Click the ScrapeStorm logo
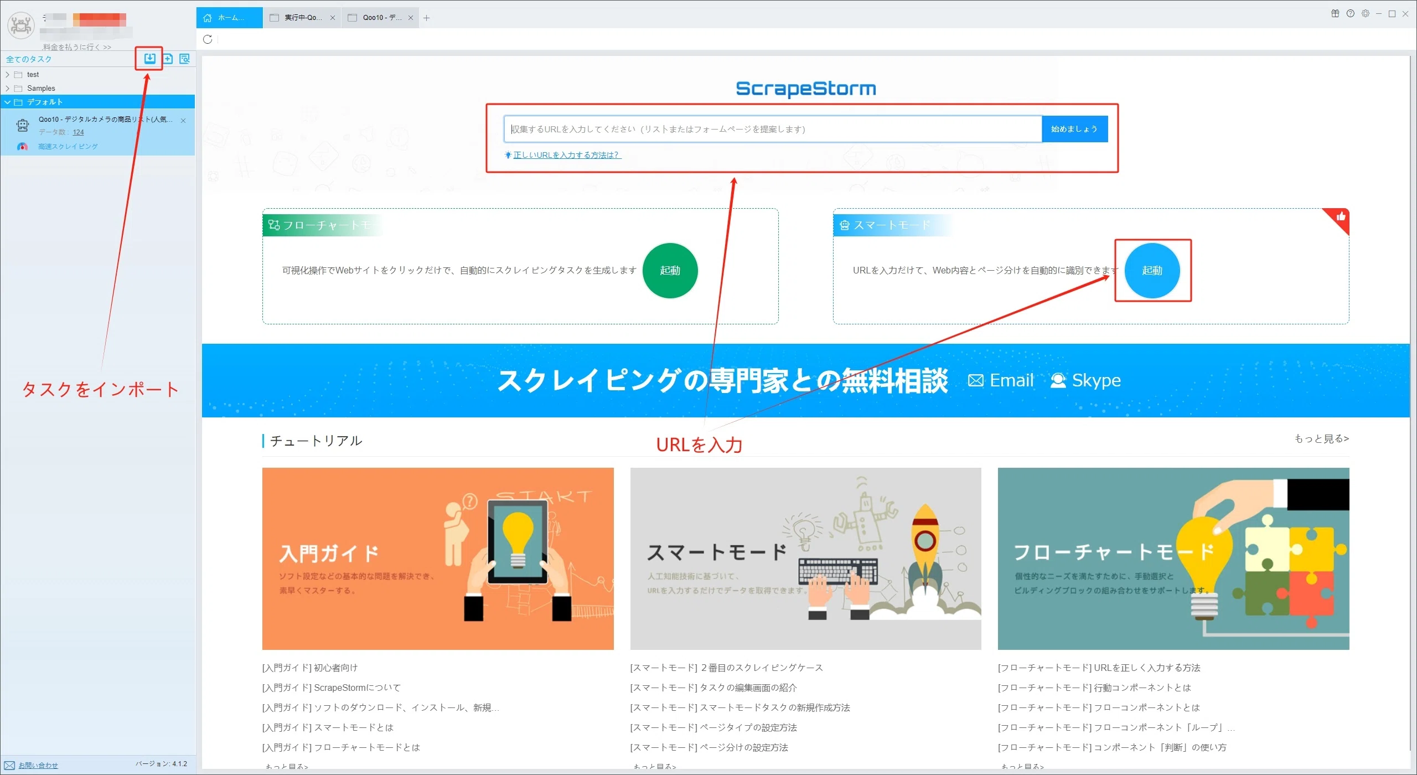 pos(805,89)
